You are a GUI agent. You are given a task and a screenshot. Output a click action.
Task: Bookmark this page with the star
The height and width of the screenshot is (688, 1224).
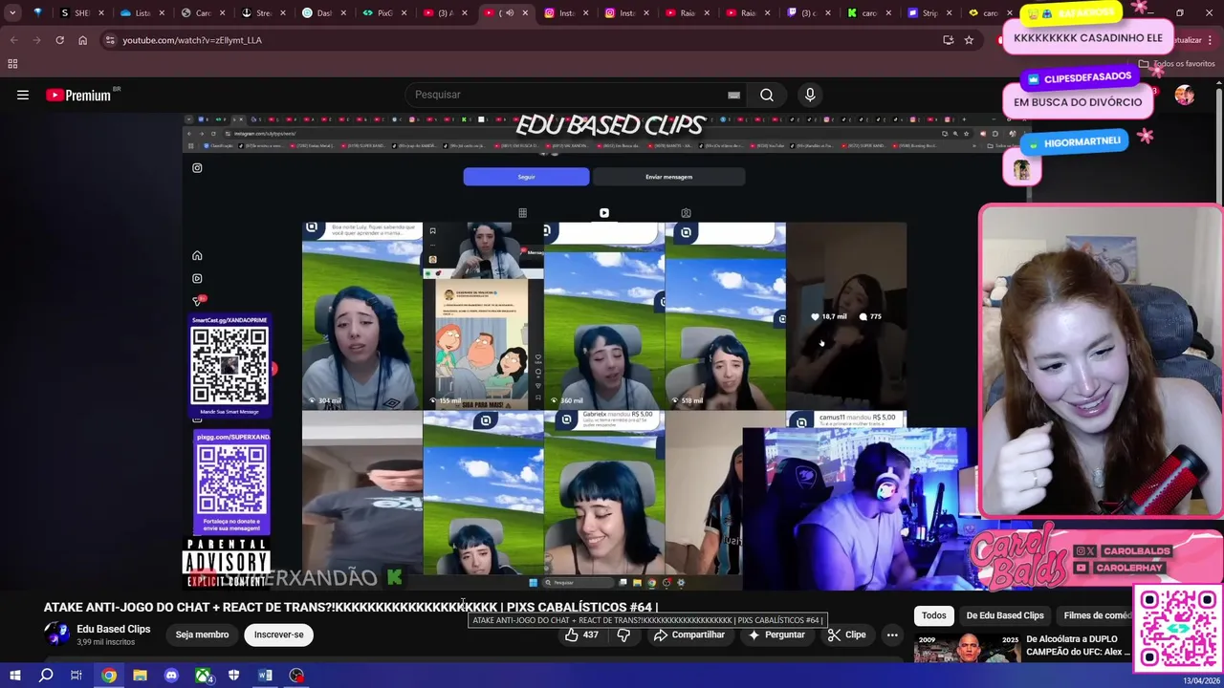pos(969,40)
